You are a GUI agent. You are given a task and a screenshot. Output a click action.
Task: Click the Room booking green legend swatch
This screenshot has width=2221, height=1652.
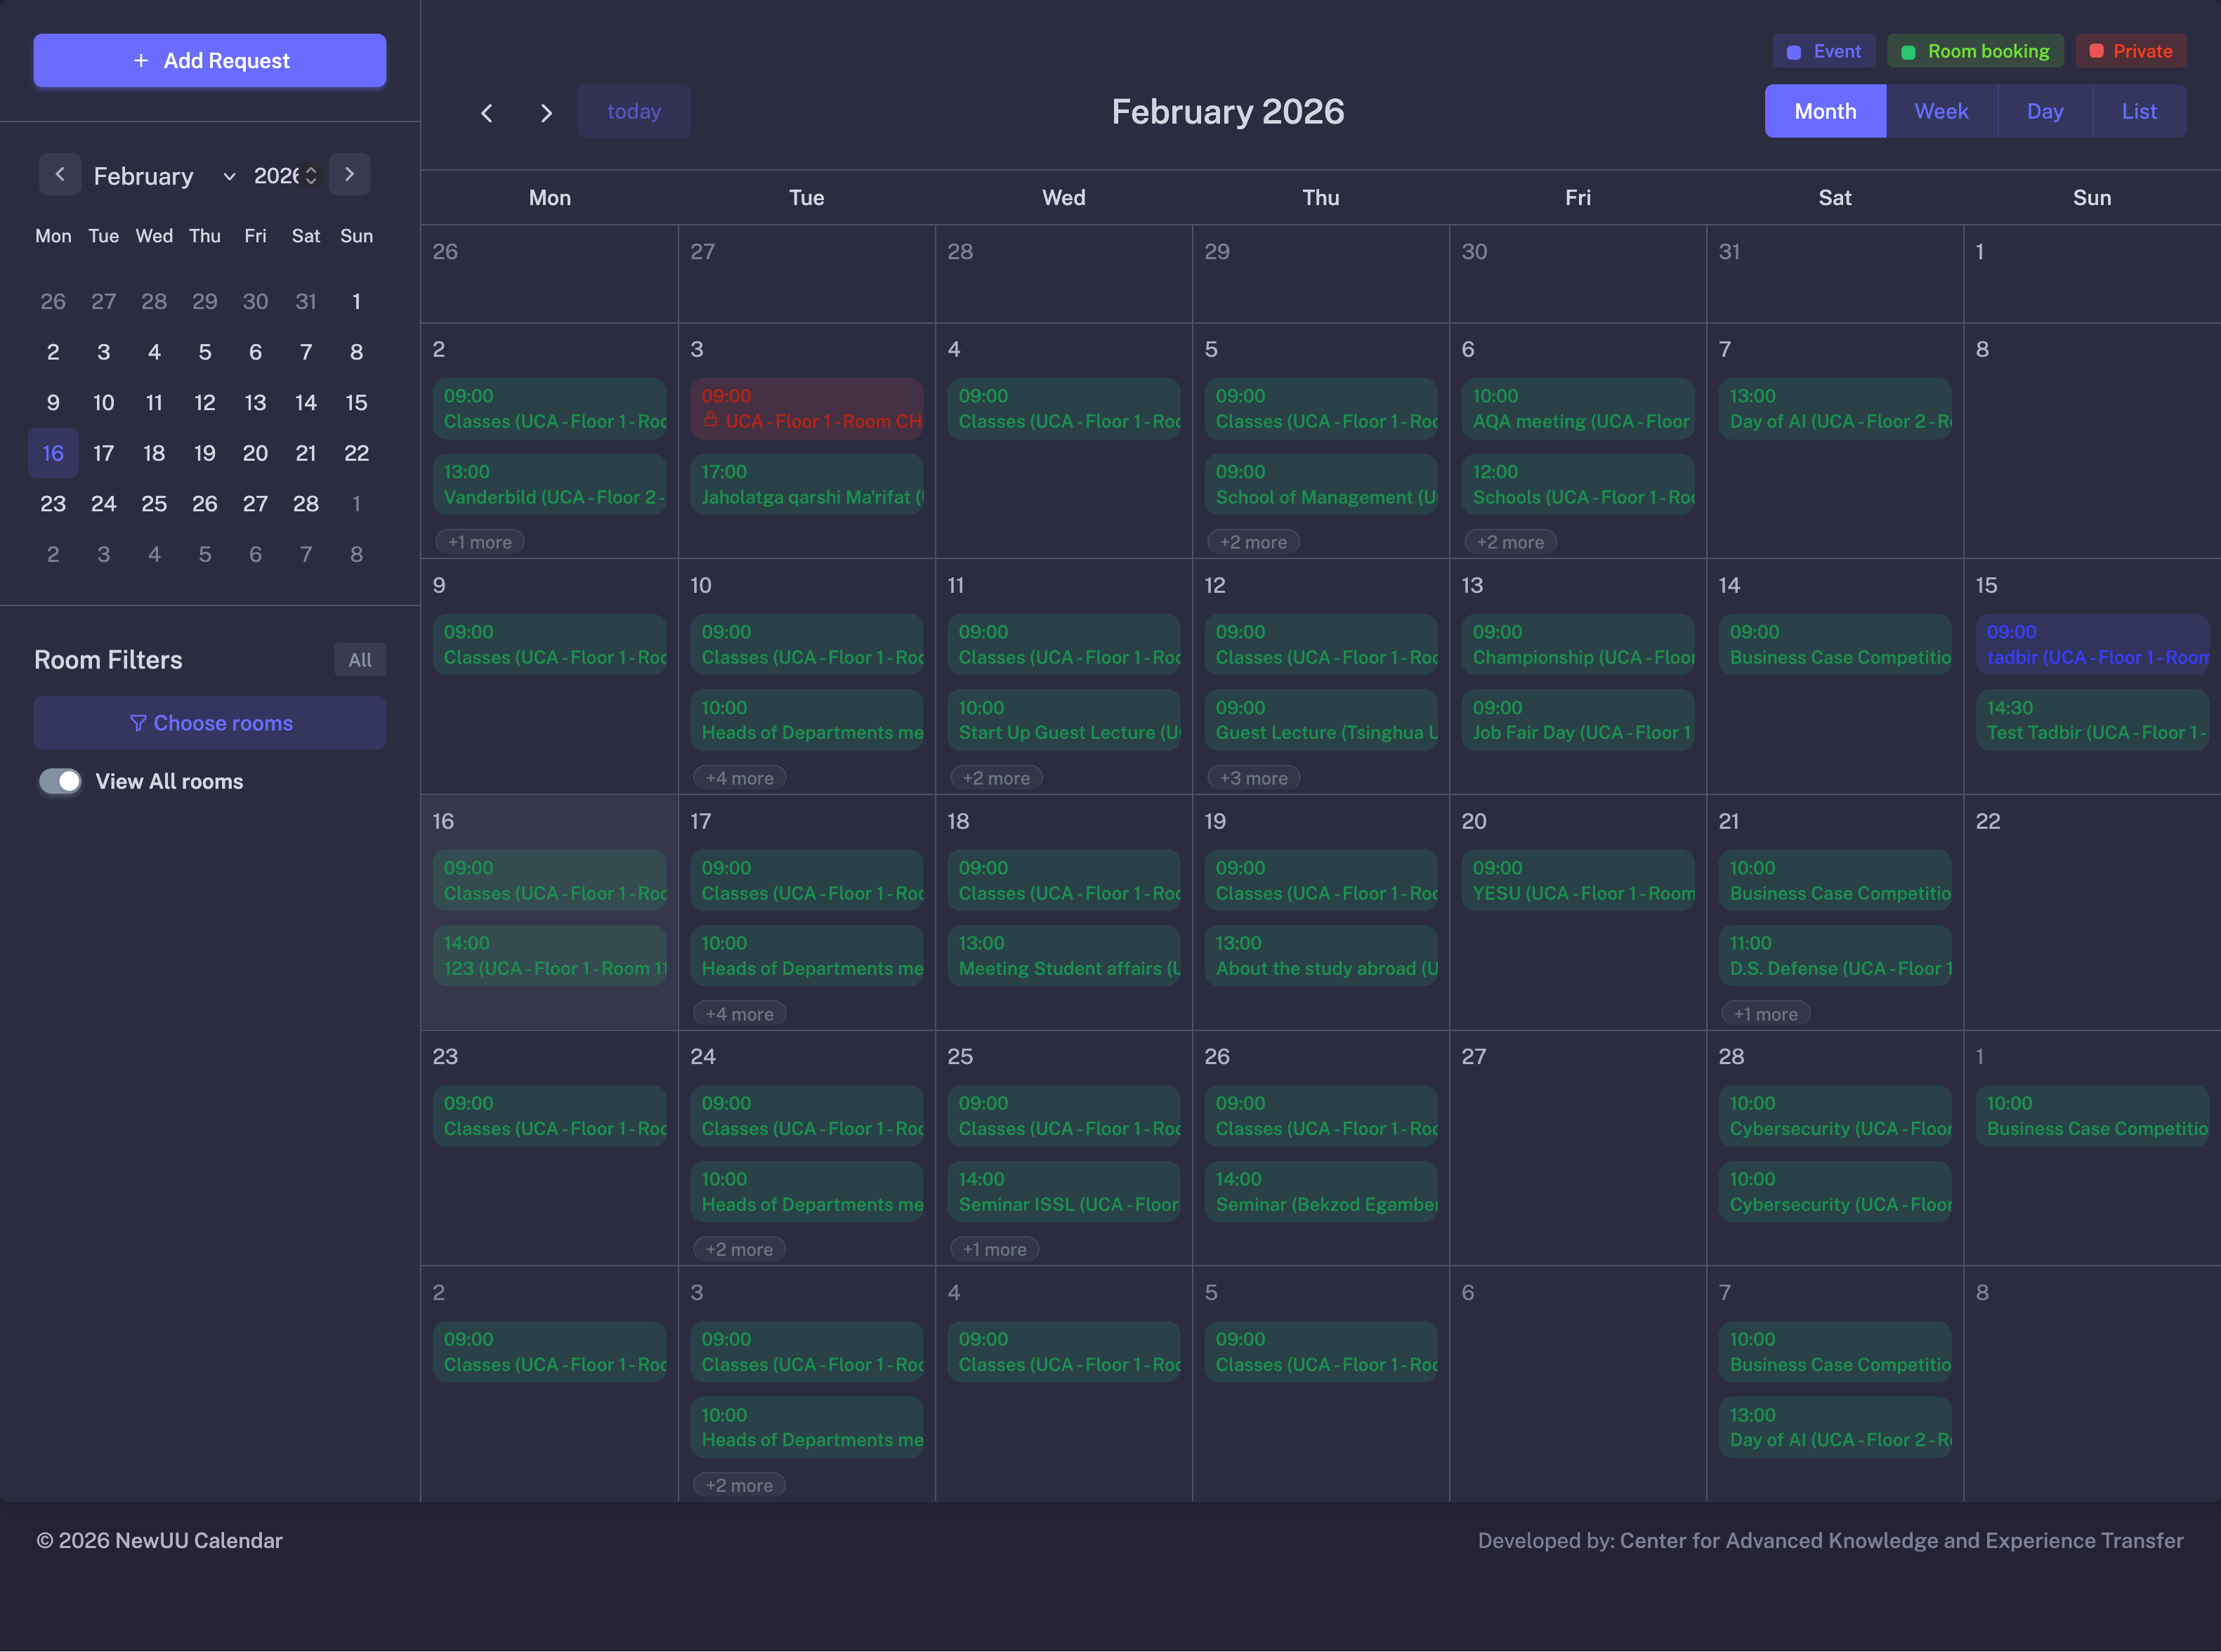(x=1908, y=52)
